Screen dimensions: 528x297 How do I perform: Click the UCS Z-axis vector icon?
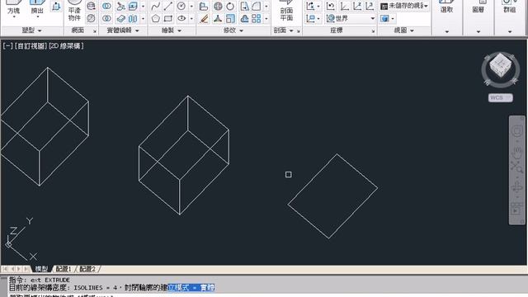click(x=357, y=6)
